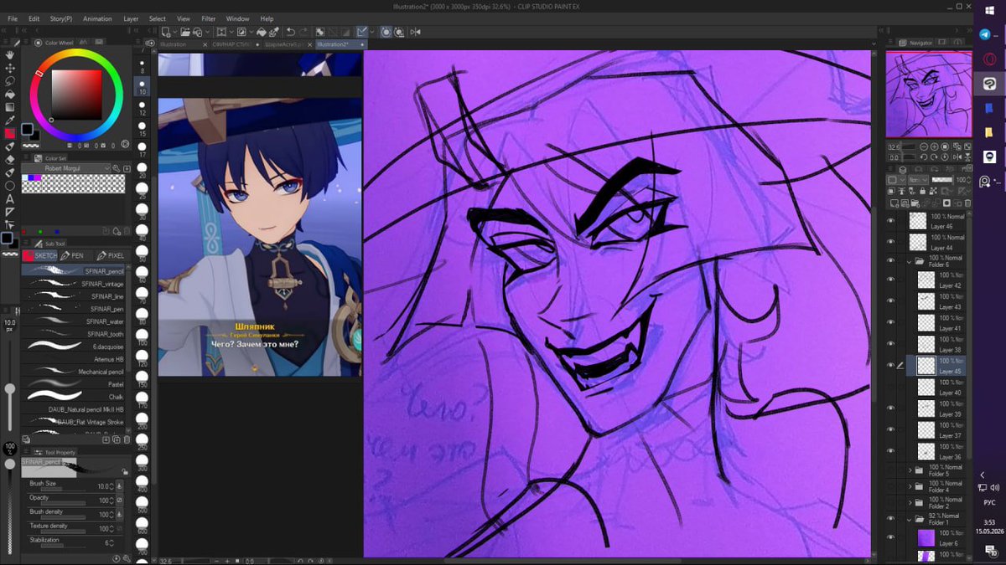Toggle visibility of Layer 39
The height and width of the screenshot is (565, 1006).
[891, 408]
